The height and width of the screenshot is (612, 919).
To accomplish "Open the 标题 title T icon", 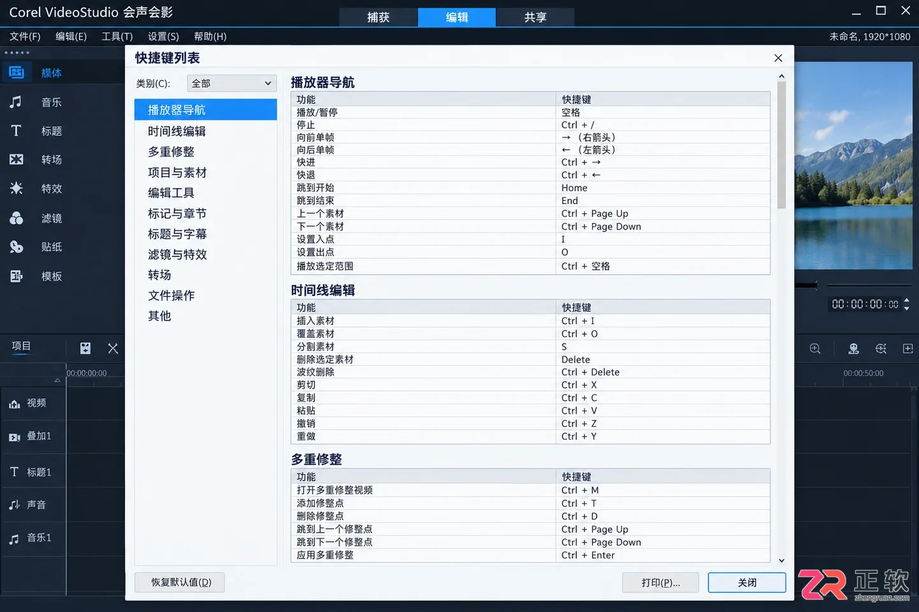I will pyautogui.click(x=16, y=131).
